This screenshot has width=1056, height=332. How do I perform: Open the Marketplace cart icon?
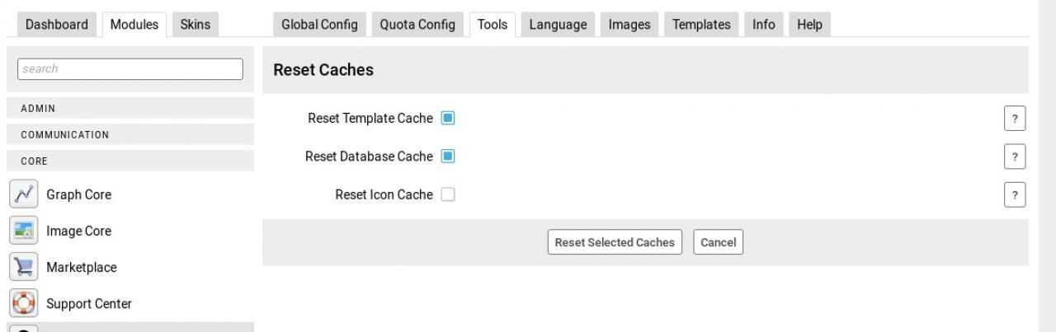[22, 268]
